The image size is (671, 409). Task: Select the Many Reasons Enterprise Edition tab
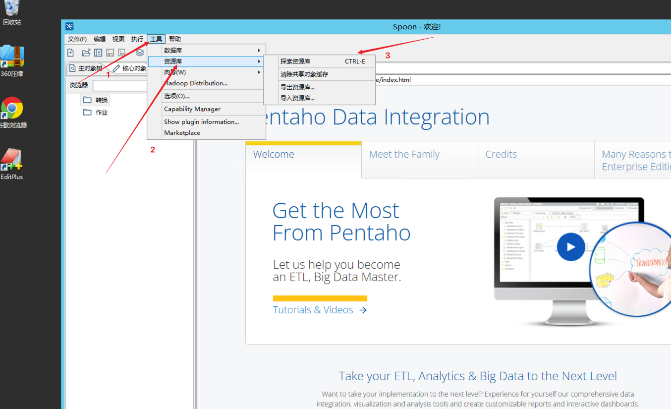click(x=633, y=160)
